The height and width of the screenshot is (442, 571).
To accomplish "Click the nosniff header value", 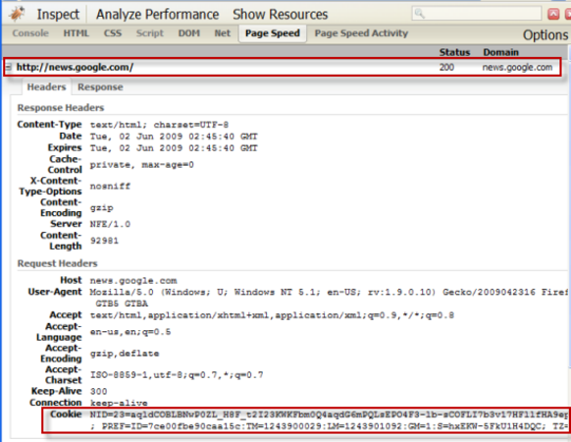I will click(x=110, y=186).
